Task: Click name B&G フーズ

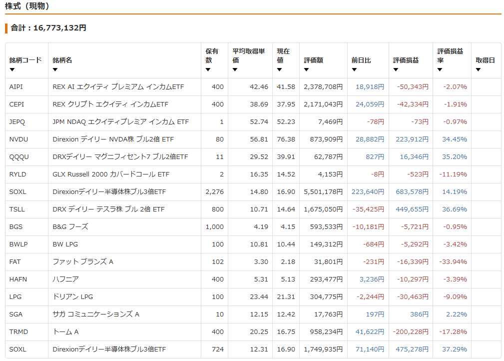Action: coord(70,227)
